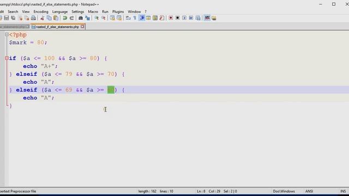Screen dimensions: 349x196
Task: Click the ANSI encoding status field
Action: point(309,191)
